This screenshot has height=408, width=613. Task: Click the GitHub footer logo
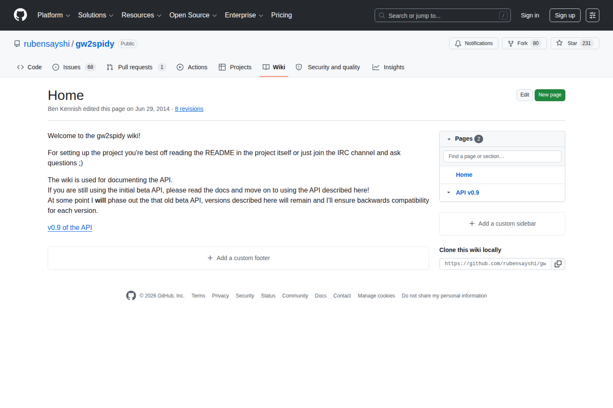[x=131, y=296]
